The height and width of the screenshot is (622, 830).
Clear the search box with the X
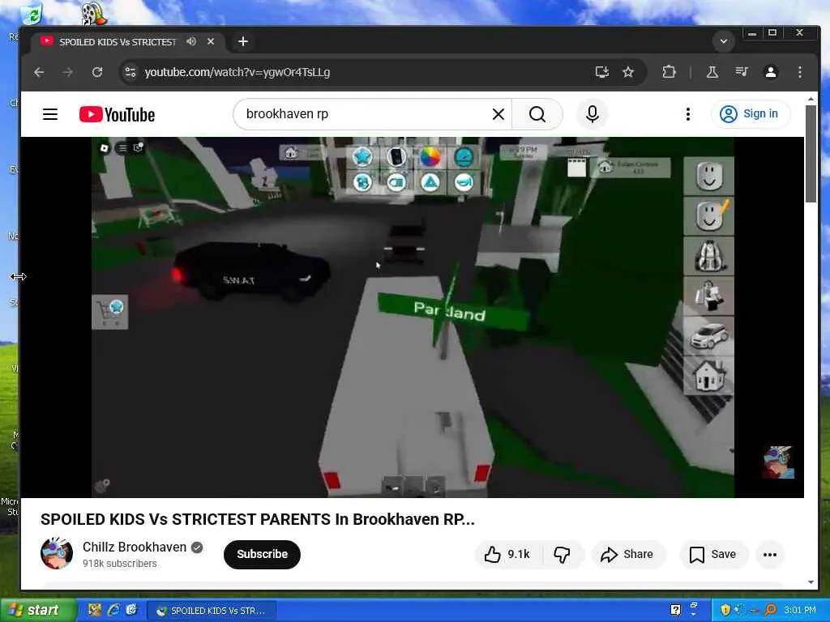point(498,114)
